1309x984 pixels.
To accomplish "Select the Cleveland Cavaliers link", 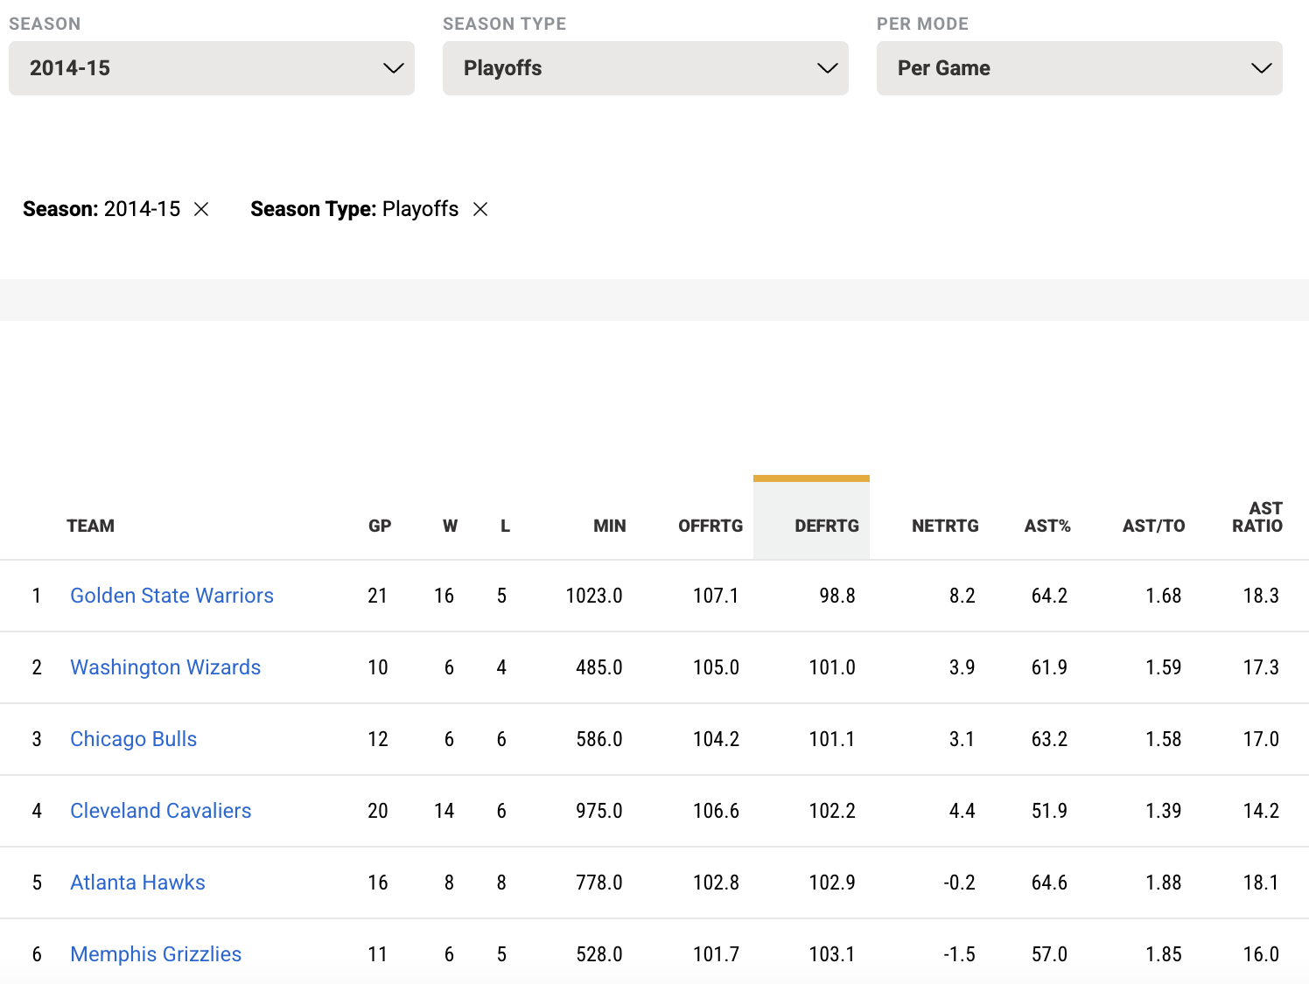I will (160, 811).
